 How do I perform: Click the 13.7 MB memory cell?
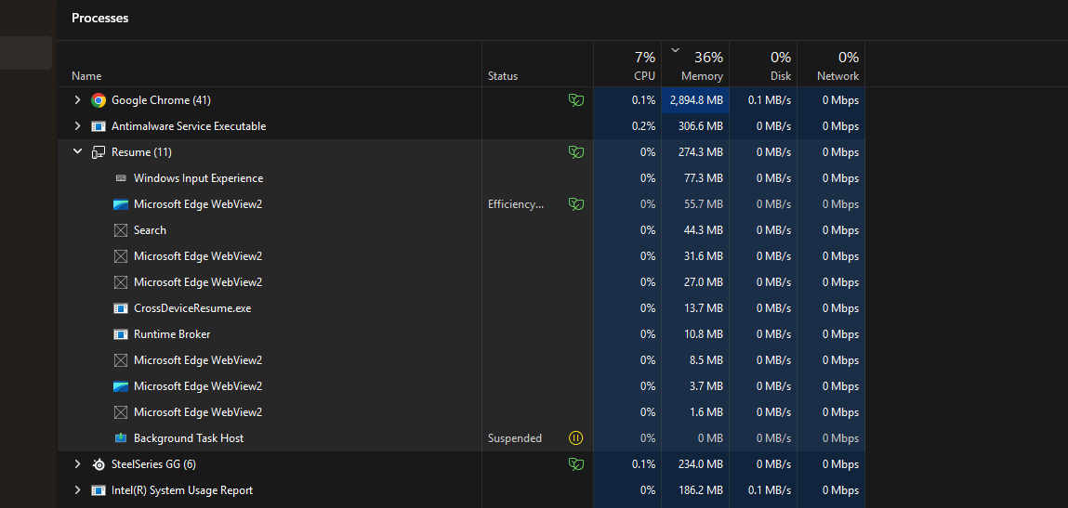[x=695, y=307]
